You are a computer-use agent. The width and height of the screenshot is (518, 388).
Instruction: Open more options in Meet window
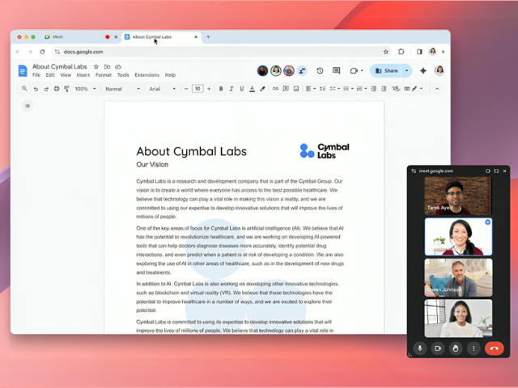(473, 348)
